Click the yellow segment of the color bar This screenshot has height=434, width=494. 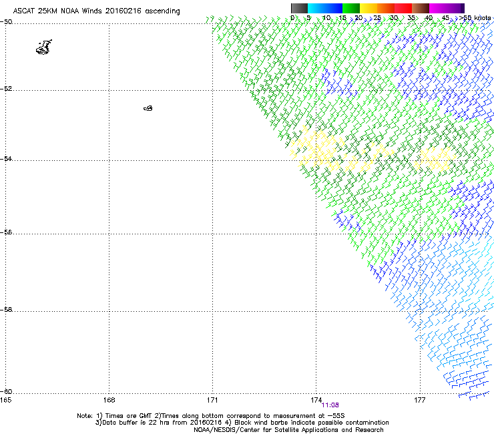(x=368, y=8)
